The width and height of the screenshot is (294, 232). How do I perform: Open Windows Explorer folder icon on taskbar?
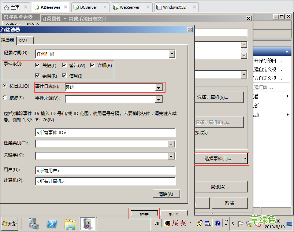[x=70, y=225]
